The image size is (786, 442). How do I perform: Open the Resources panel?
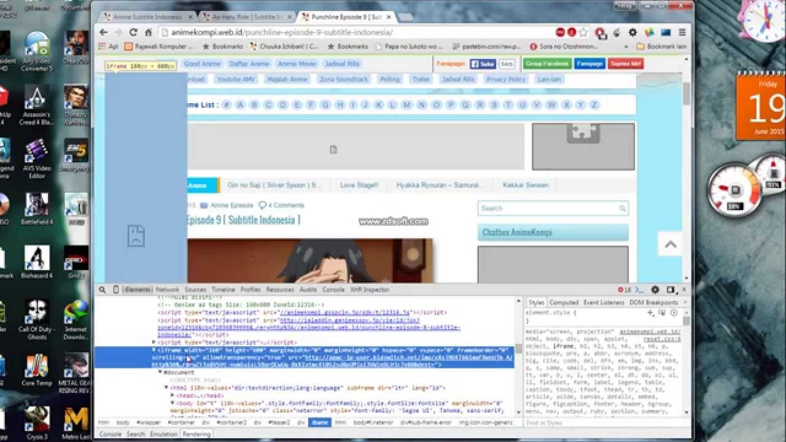[x=280, y=290]
